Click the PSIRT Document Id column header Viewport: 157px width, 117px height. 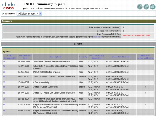pos(10,57)
